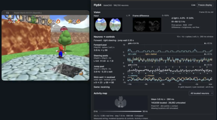This screenshot has height=120, width=217.
Task: Click the star counter icon in game HUD
Action: [70, 21]
